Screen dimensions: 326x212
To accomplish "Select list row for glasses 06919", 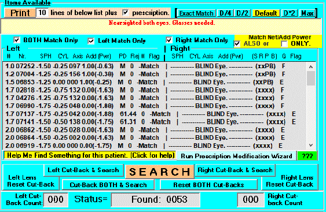I will point(154,146).
